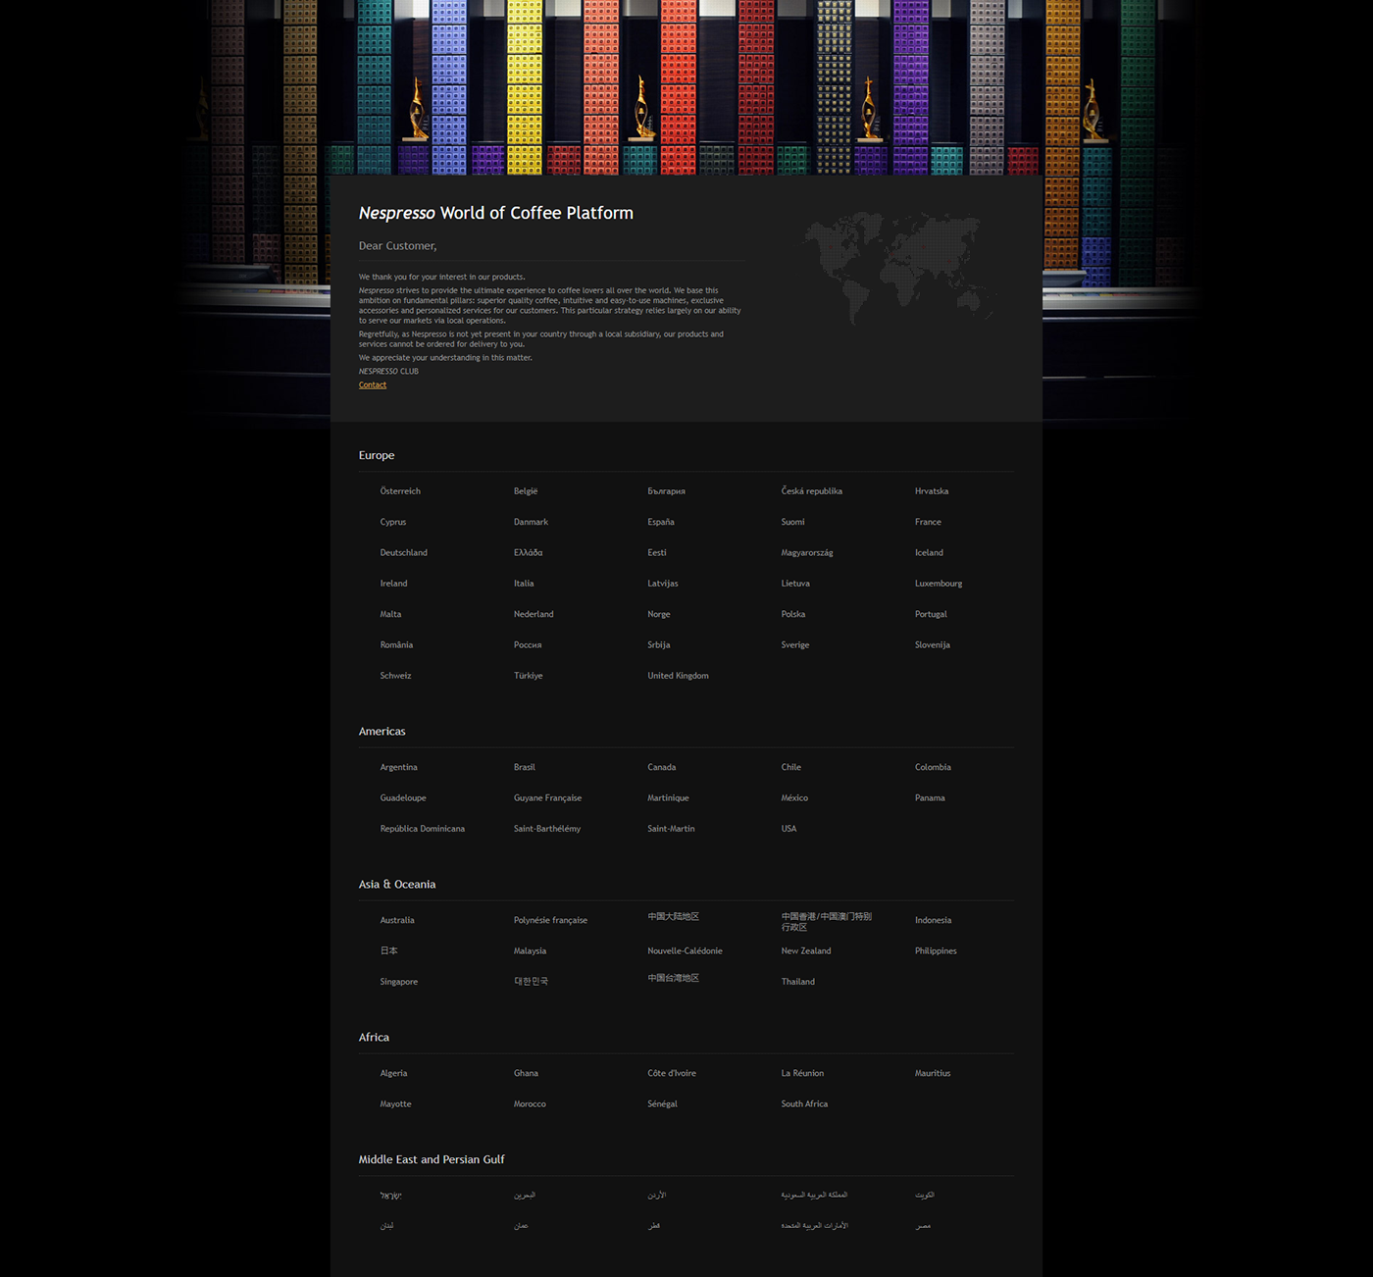Select Indonesia country link
Screen dimensions: 1373x1277
point(933,921)
